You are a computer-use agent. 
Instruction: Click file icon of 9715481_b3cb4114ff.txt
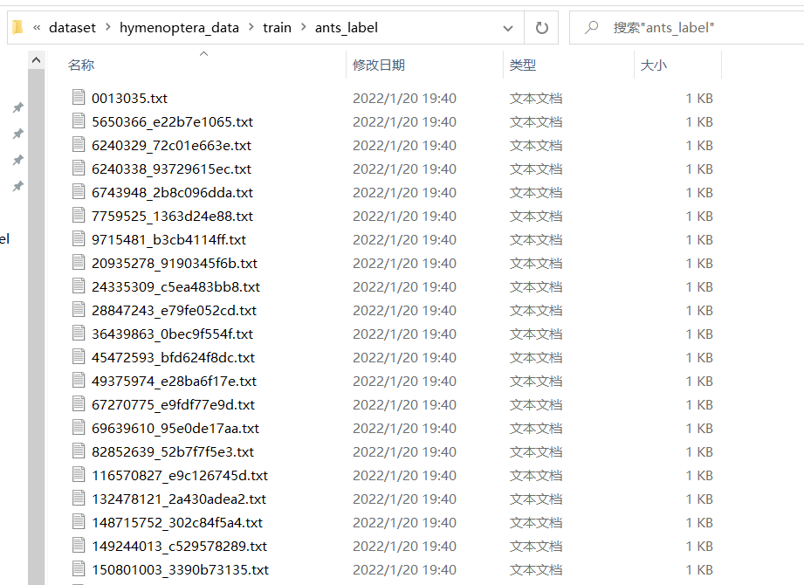[x=79, y=238]
